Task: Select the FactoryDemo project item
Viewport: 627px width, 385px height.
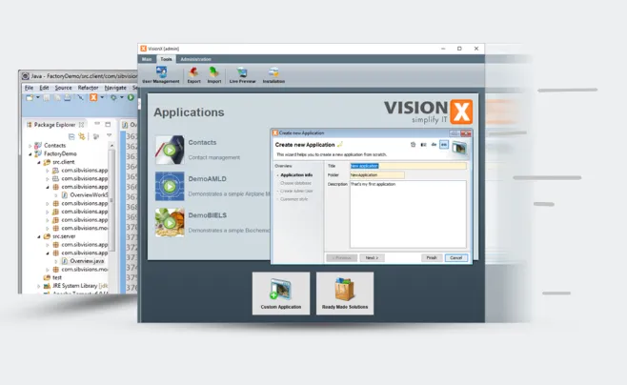Action: pos(55,154)
